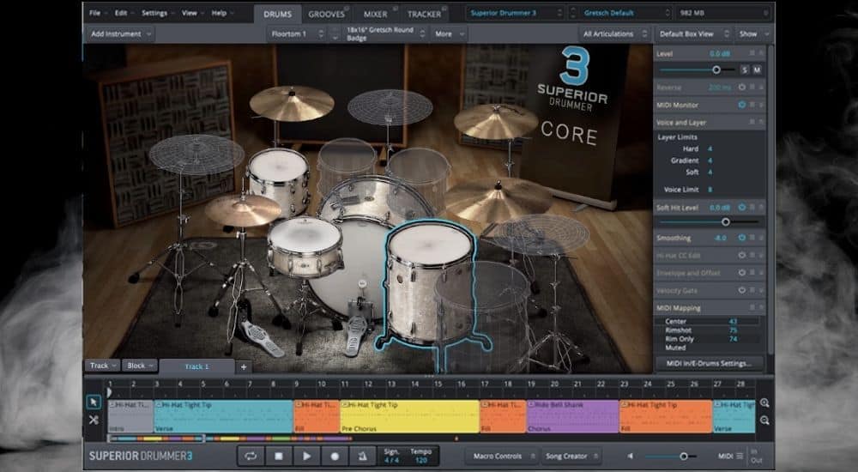Start recording with the record button
The width and height of the screenshot is (858, 472).
point(335,456)
